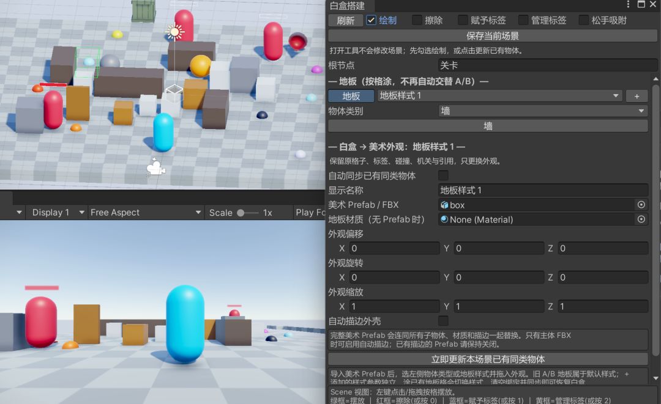The height and width of the screenshot is (404, 661).
Task: Open the object picker for 美术 Prefab field
Action: 641,205
